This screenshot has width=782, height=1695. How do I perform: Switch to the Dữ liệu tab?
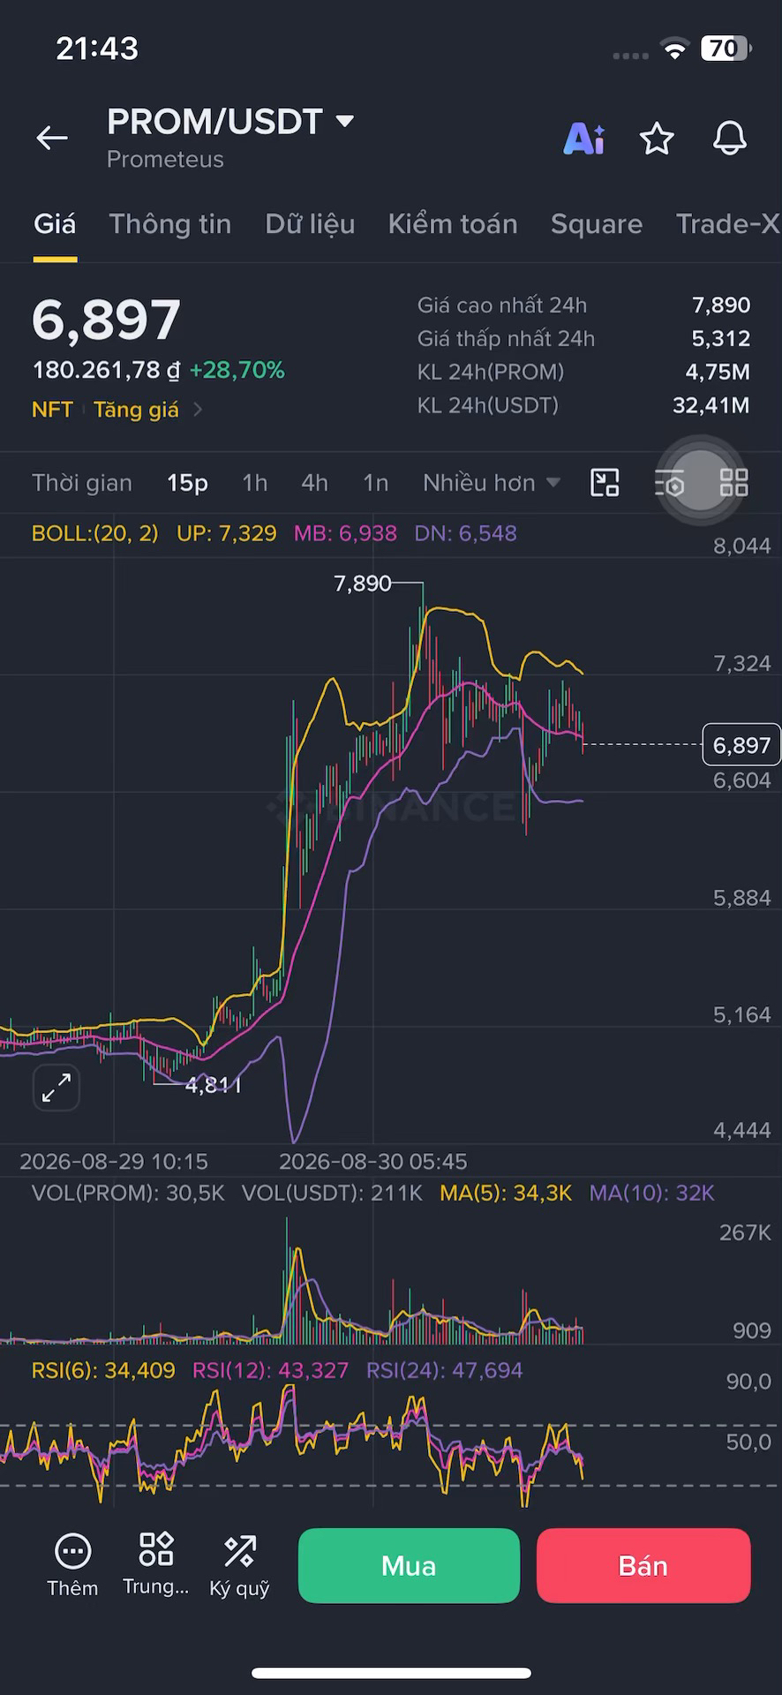[x=310, y=224]
